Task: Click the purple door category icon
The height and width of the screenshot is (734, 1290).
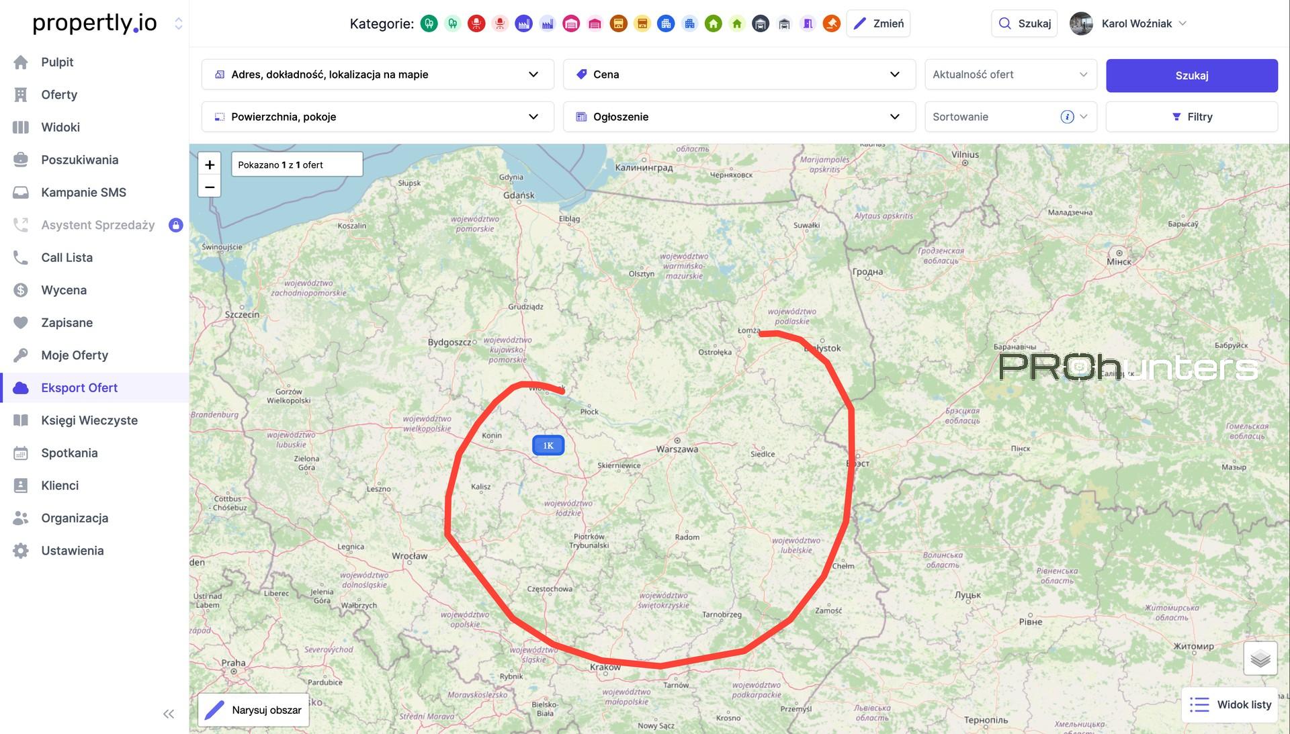Action: 808,24
